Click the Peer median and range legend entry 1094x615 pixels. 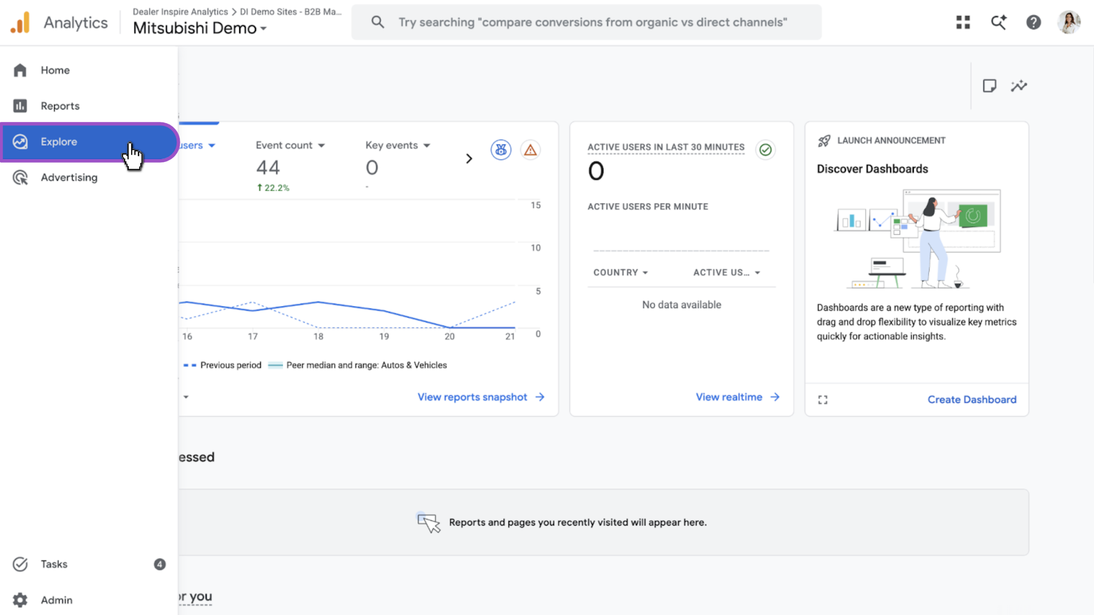click(x=357, y=365)
